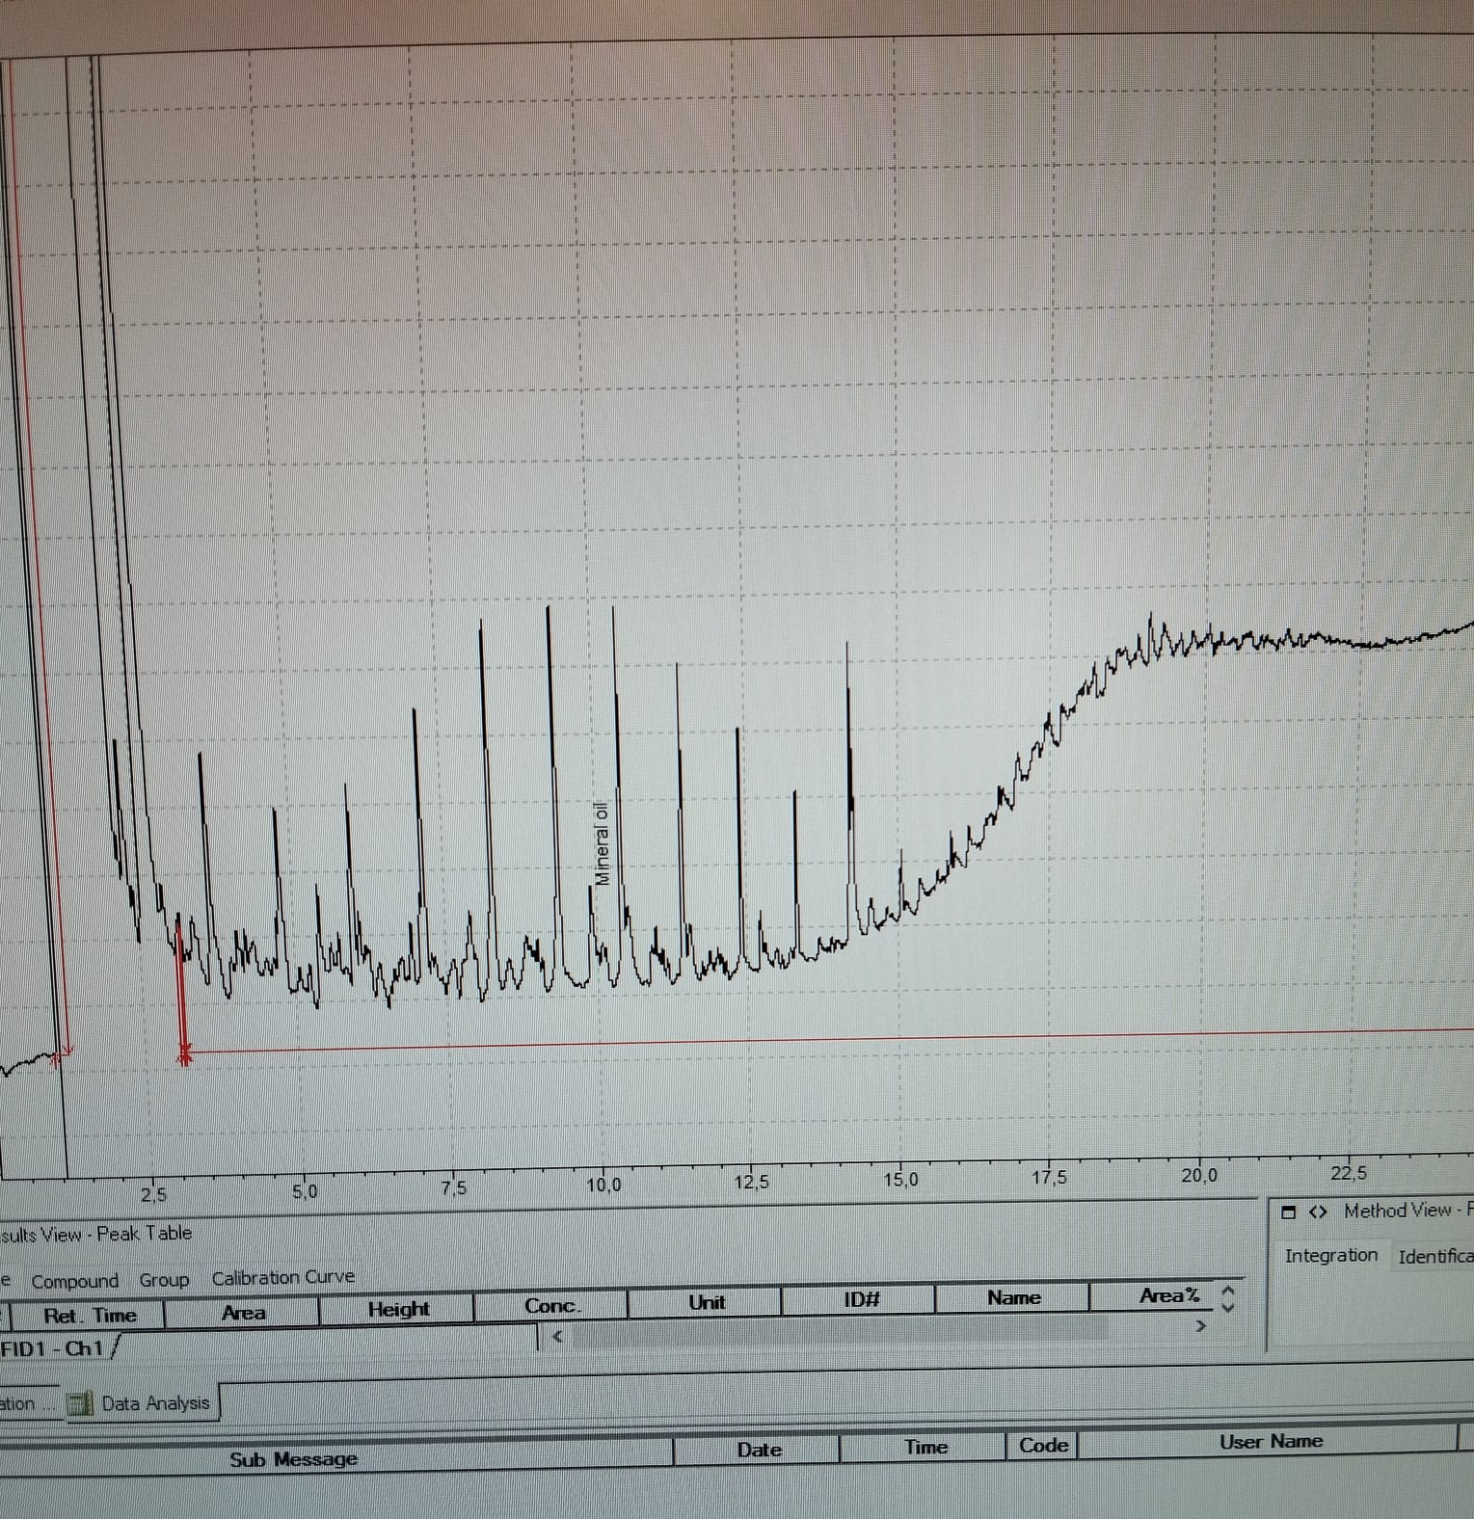Click the Date log column header
This screenshot has height=1519, width=1474.
click(759, 1450)
